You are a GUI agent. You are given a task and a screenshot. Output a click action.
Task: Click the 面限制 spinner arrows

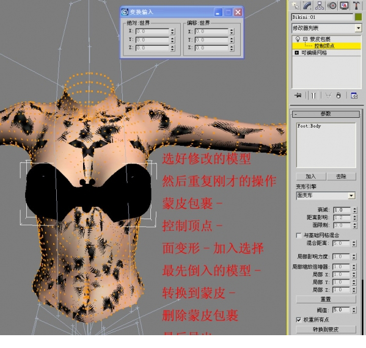click(355, 225)
